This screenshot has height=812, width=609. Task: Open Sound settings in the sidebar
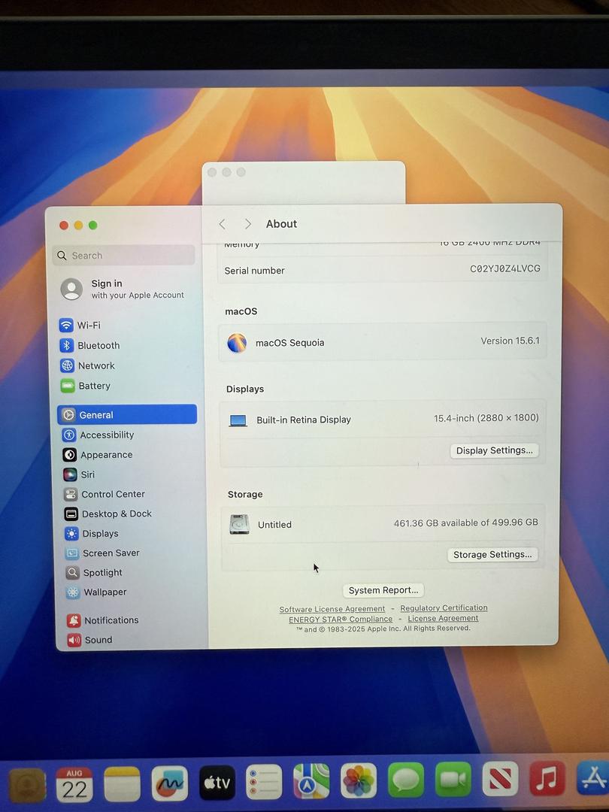[90, 640]
